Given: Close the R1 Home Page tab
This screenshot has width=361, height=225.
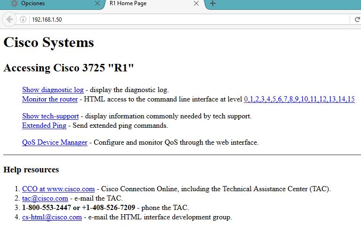Looking at the screenshot, I should (x=196, y=3).
